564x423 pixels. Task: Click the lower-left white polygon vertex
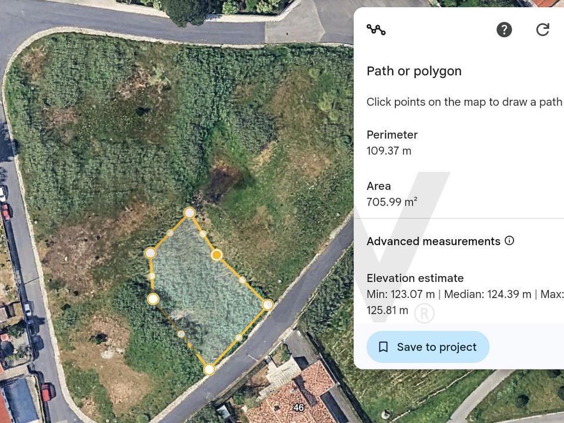point(153,299)
